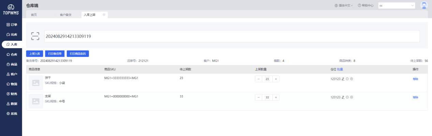Viewport: 432px width, 136px height.
Task: Select SKU text MG1+0000000000+MG1
Action: click(121, 96)
